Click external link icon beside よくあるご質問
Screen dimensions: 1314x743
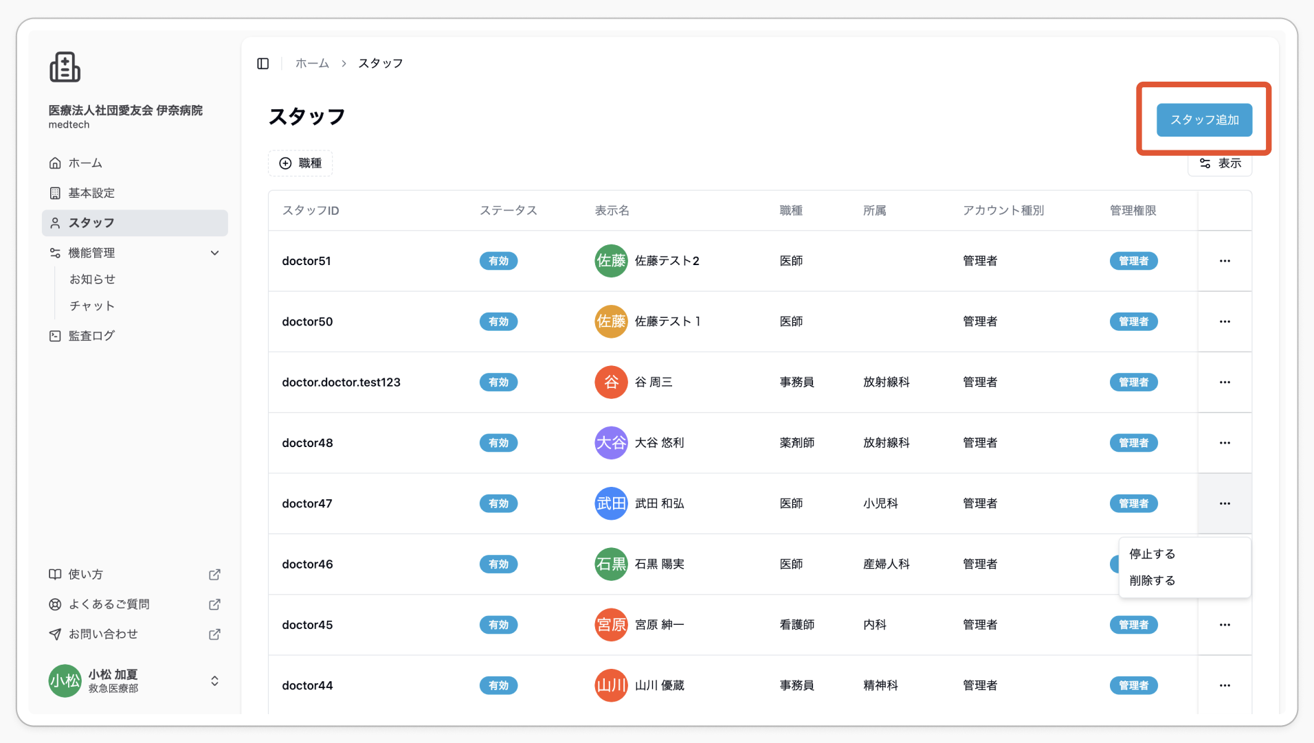pyautogui.click(x=214, y=604)
